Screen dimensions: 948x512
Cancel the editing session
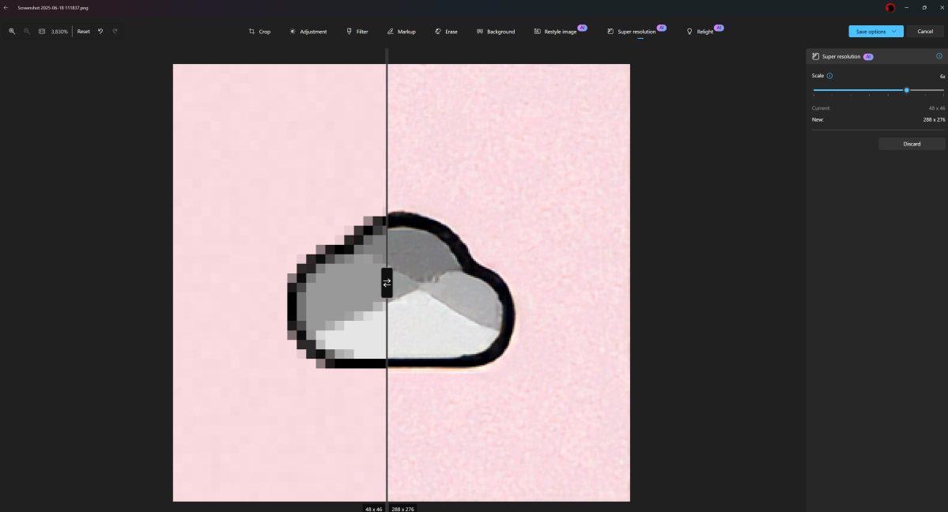point(925,32)
